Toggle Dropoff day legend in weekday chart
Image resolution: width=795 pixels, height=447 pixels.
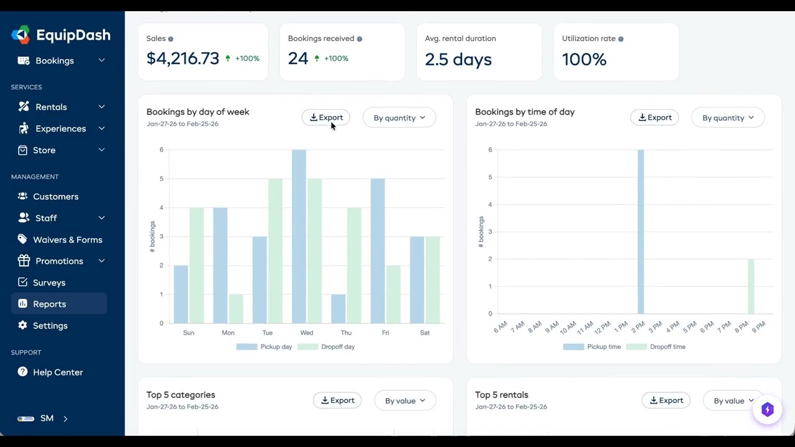pyautogui.click(x=326, y=346)
